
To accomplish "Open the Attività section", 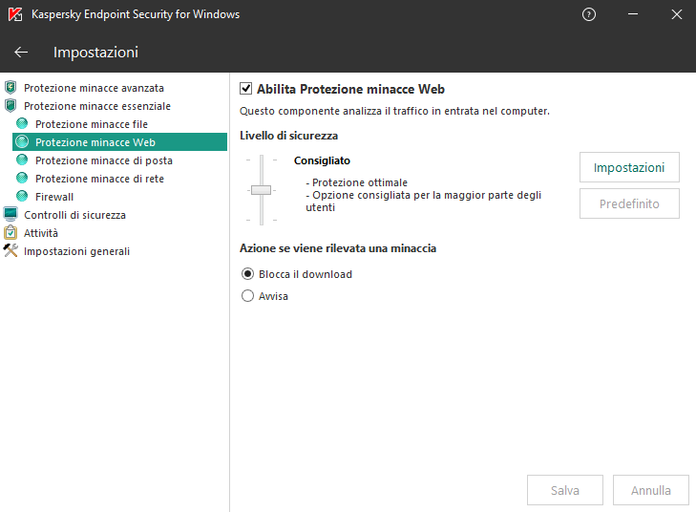I will (x=41, y=233).
